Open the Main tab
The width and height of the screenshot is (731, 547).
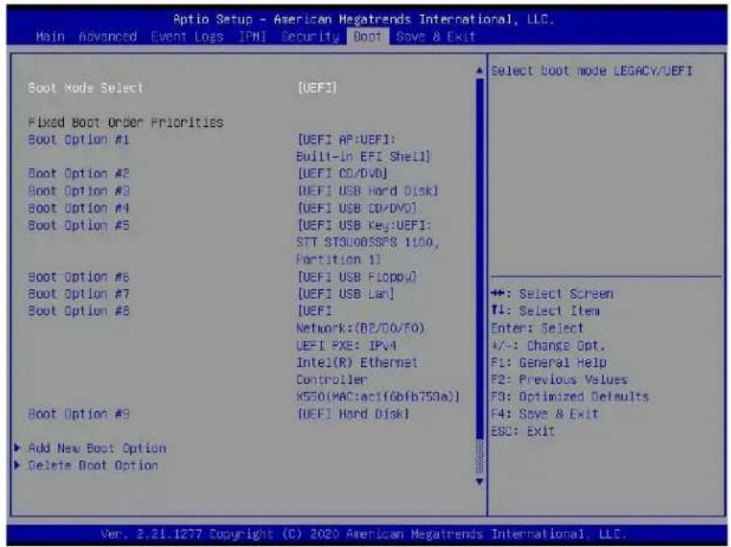point(51,36)
